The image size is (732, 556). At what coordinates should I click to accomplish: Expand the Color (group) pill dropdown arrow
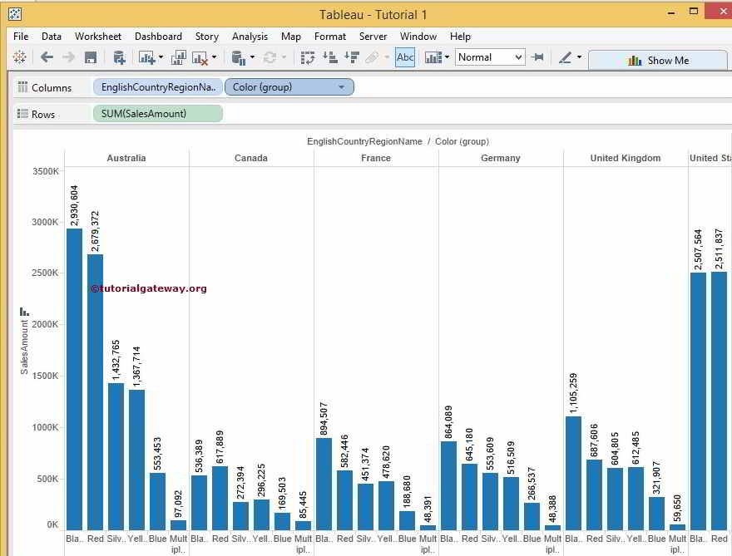pyautogui.click(x=341, y=87)
